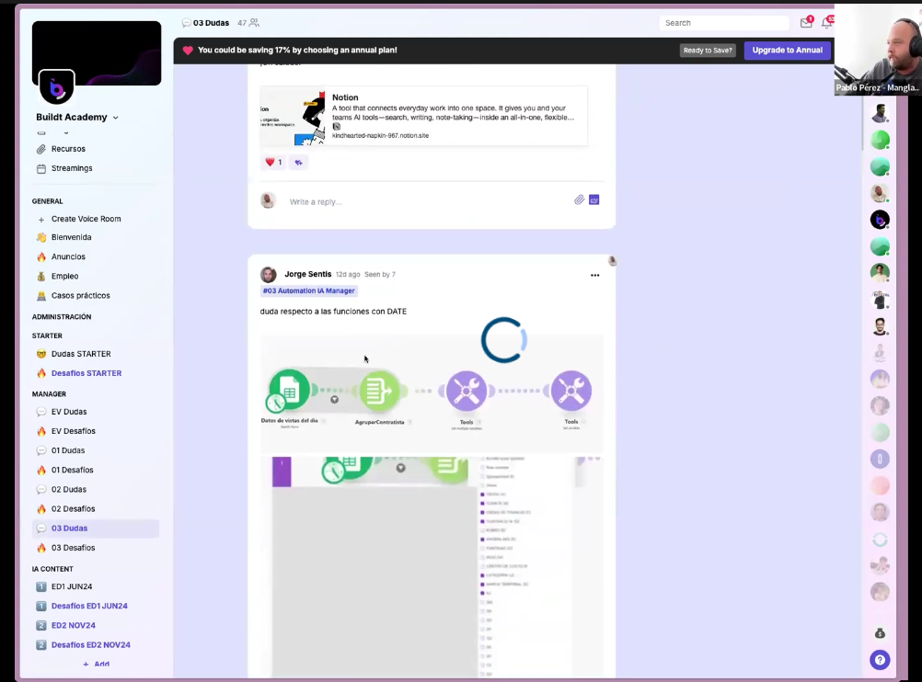Click the Ready to Save? button
Image resolution: width=922 pixels, height=682 pixels.
coord(707,51)
